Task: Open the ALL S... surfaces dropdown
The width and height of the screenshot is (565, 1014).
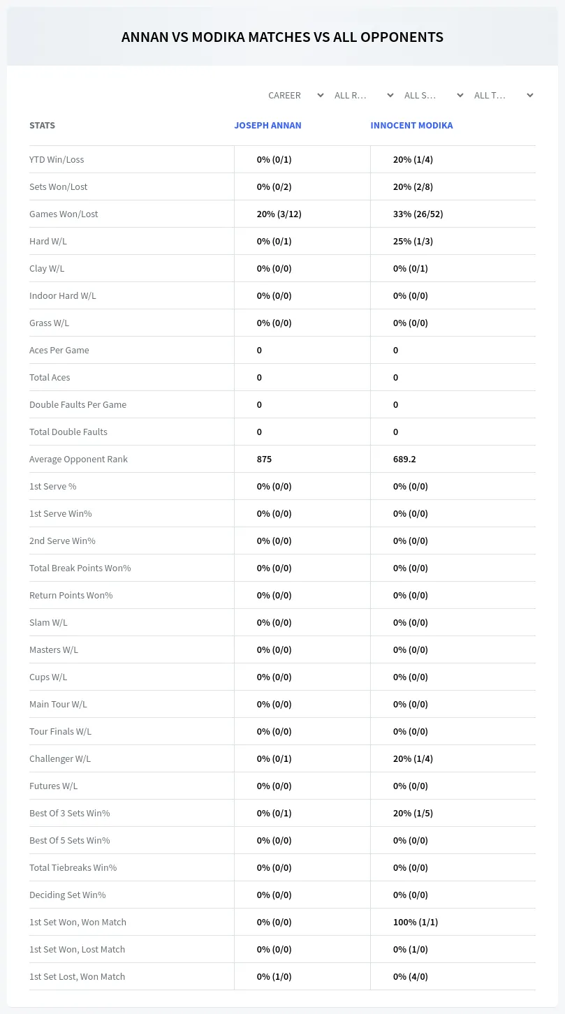Action: click(432, 95)
